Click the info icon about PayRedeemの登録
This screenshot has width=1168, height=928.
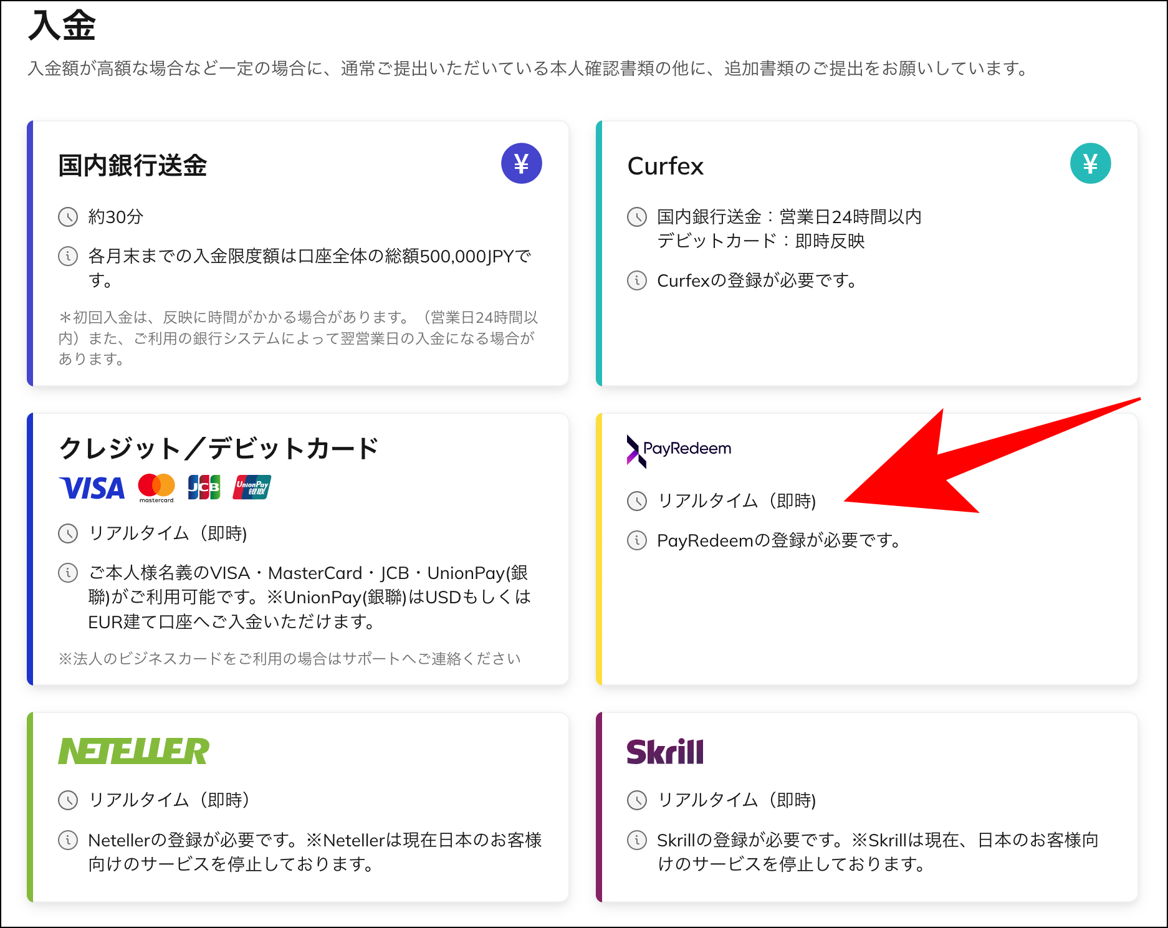pos(636,541)
